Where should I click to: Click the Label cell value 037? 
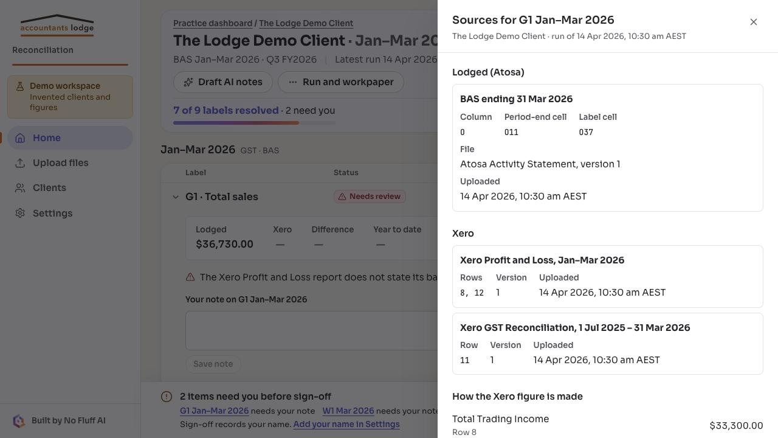click(586, 132)
